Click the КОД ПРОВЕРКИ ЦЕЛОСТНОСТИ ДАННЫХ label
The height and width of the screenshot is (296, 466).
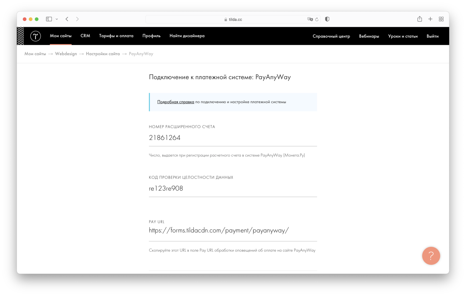[191, 177]
